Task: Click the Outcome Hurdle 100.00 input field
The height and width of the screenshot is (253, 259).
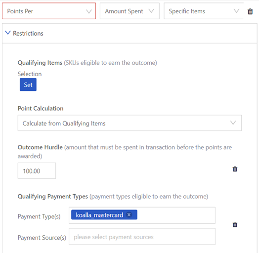Action: (x=37, y=170)
